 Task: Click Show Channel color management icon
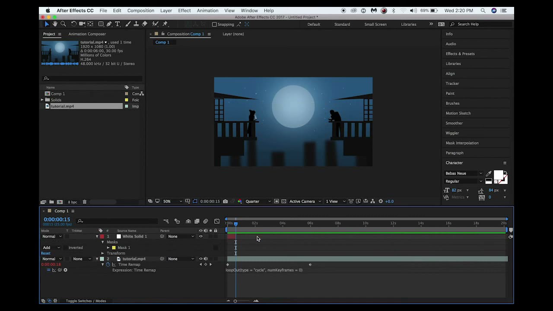coord(240,201)
